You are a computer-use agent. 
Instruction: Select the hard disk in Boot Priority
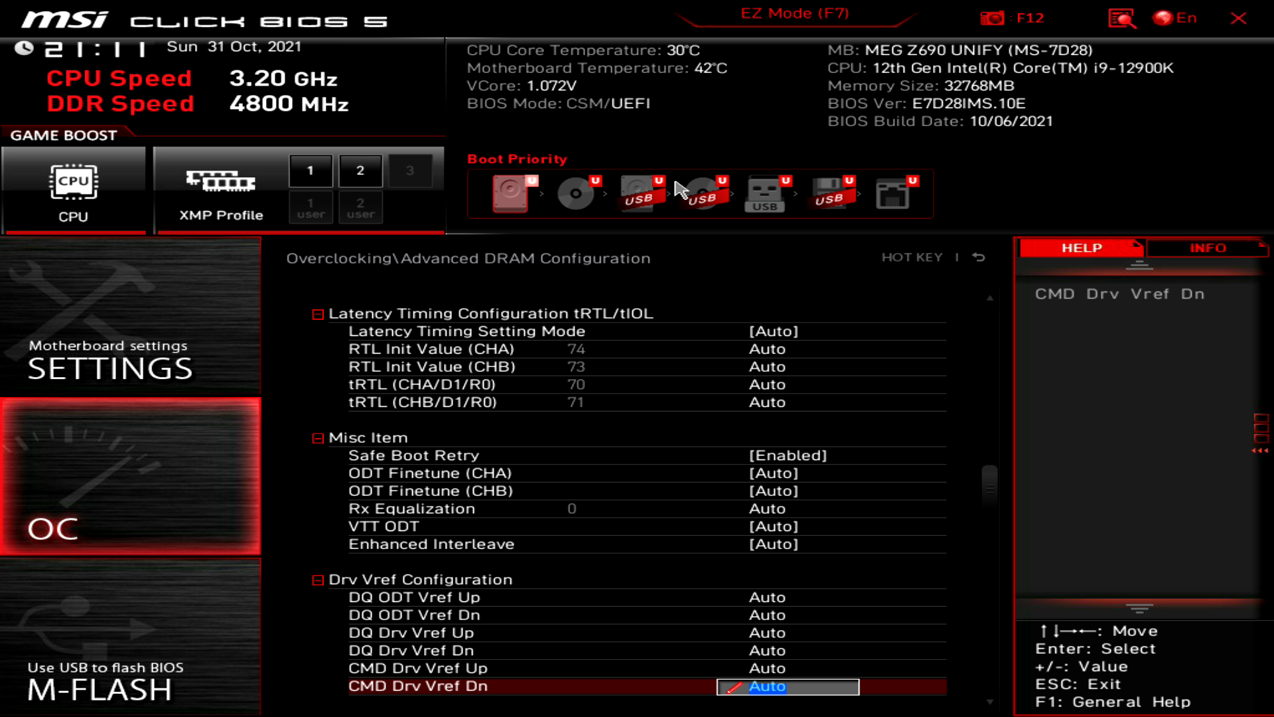pyautogui.click(x=511, y=194)
